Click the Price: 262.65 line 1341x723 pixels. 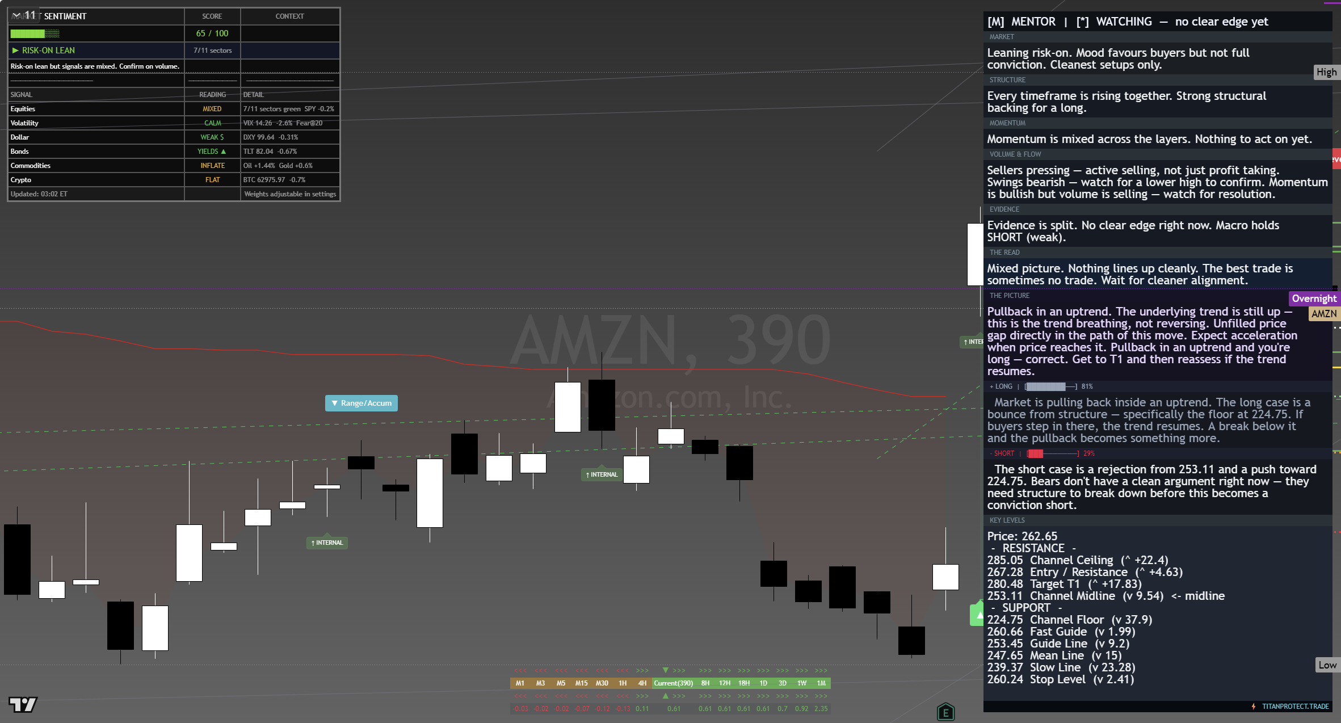[x=1022, y=536]
